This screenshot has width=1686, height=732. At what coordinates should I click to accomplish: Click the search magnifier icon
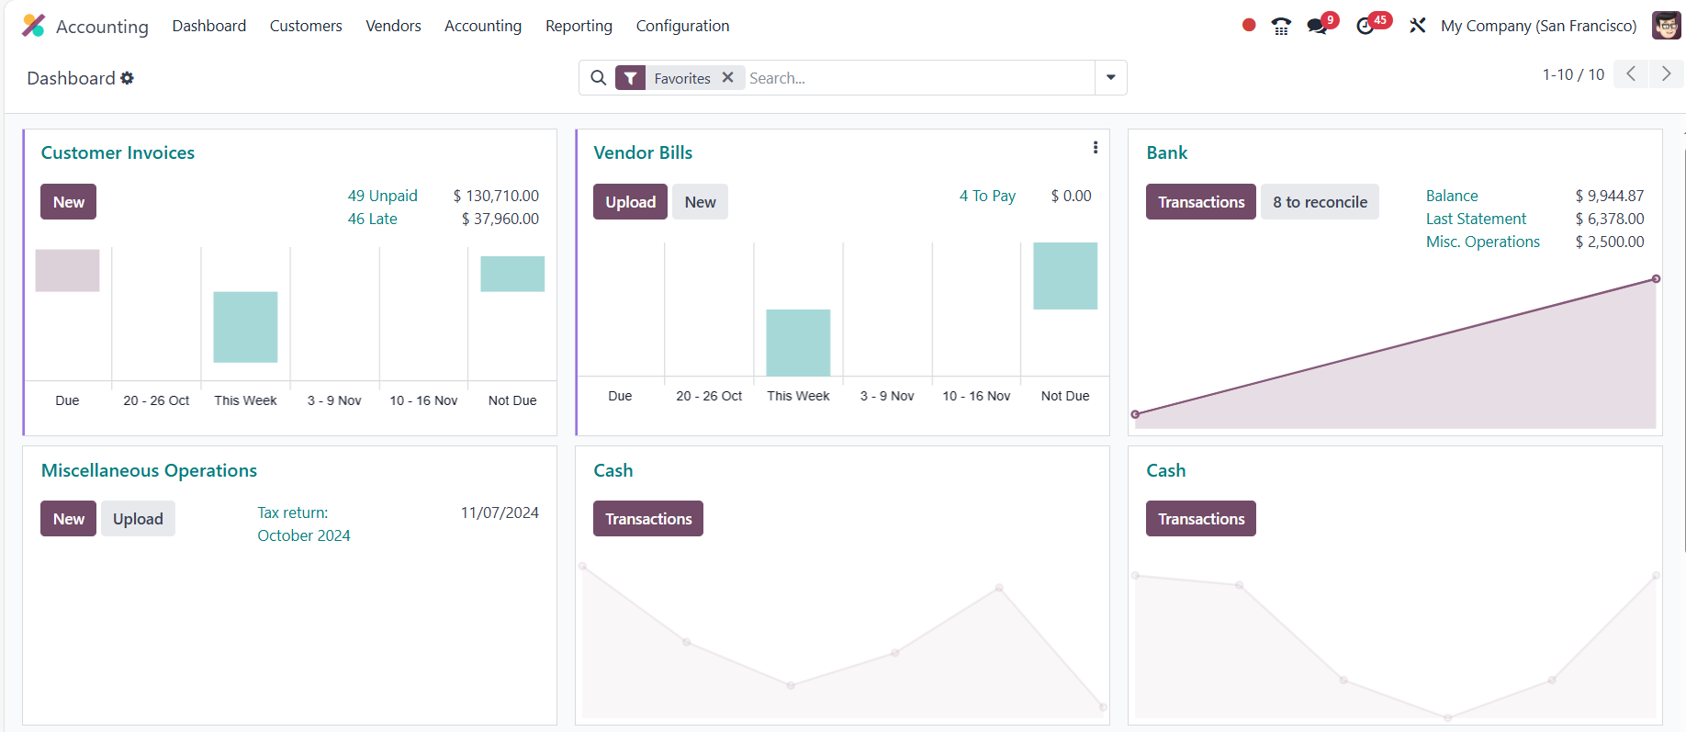(598, 78)
